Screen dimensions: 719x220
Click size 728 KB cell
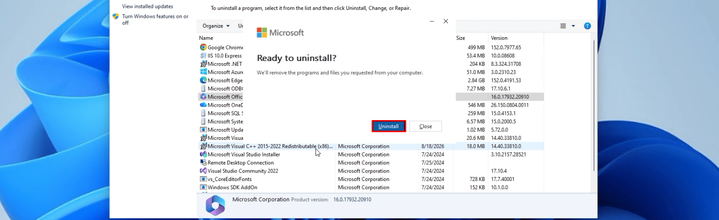477,179
